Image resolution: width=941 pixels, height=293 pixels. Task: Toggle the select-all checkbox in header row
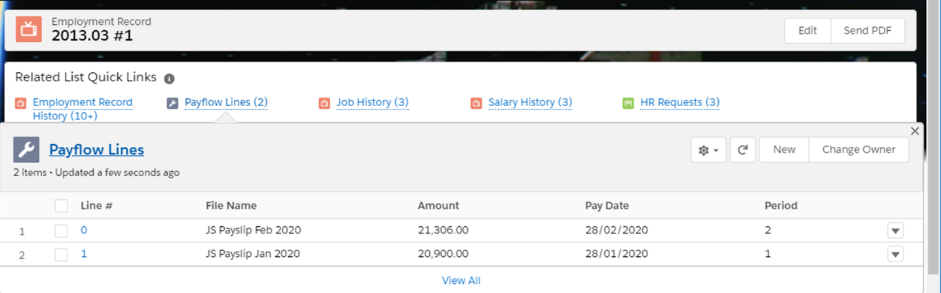point(61,206)
